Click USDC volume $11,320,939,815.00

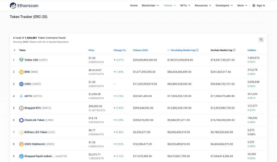tap(145, 84)
